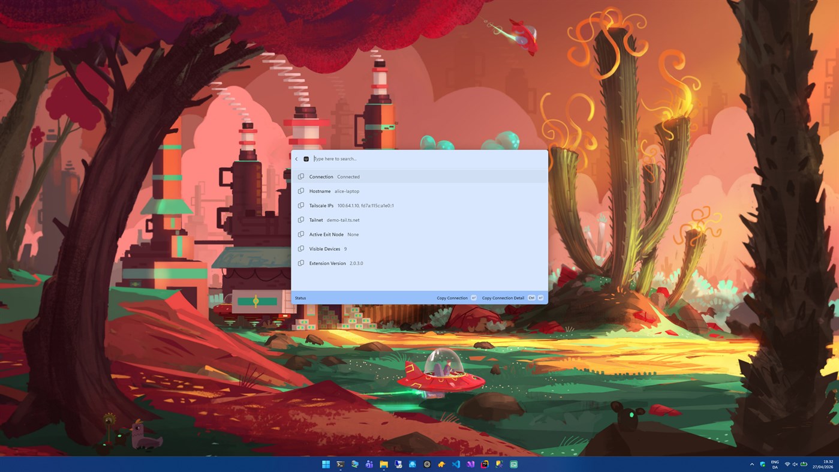Click the battery tray icon
Viewport: 839px width, 472px height.
(804, 464)
